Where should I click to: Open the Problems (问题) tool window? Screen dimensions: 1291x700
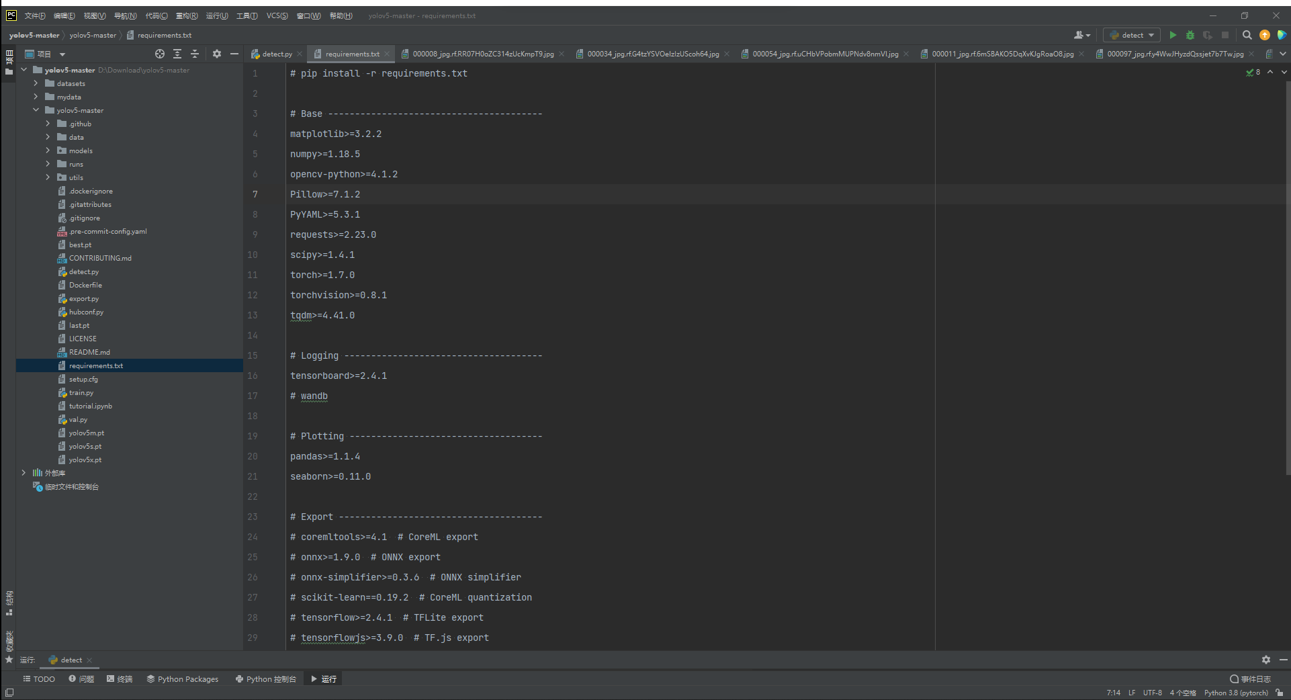click(x=81, y=679)
